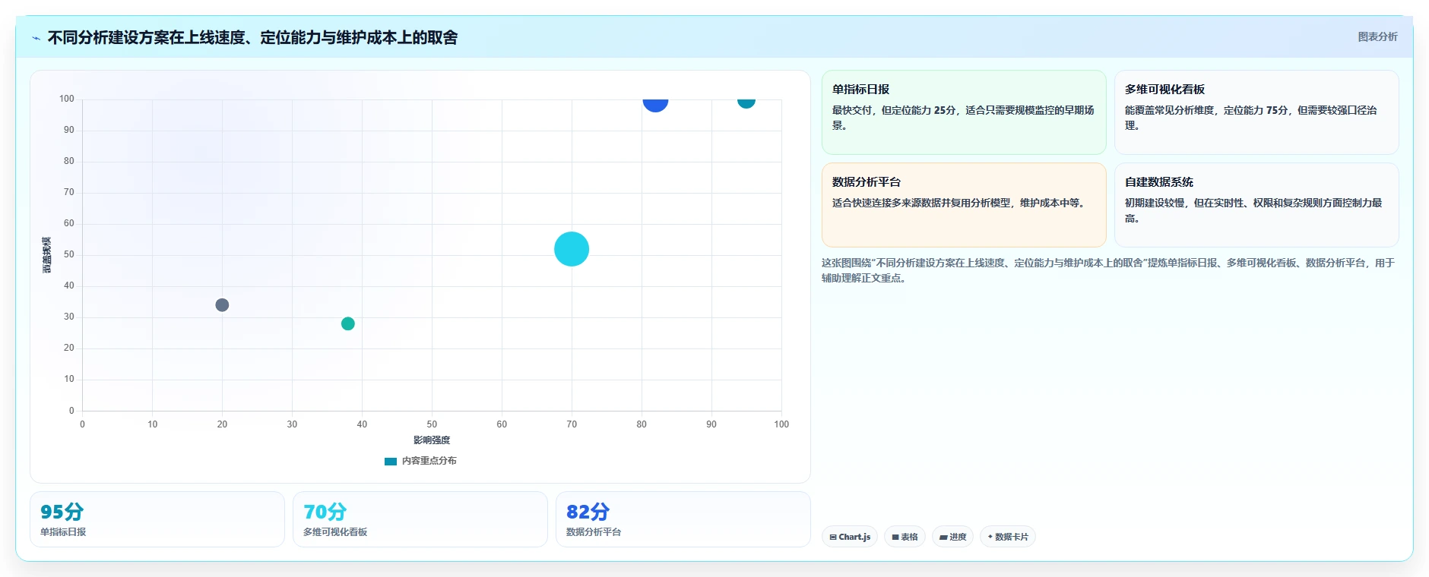The image size is (1429, 577).
Task: Click the 数据卡片 tag chip
Action: 1008,537
